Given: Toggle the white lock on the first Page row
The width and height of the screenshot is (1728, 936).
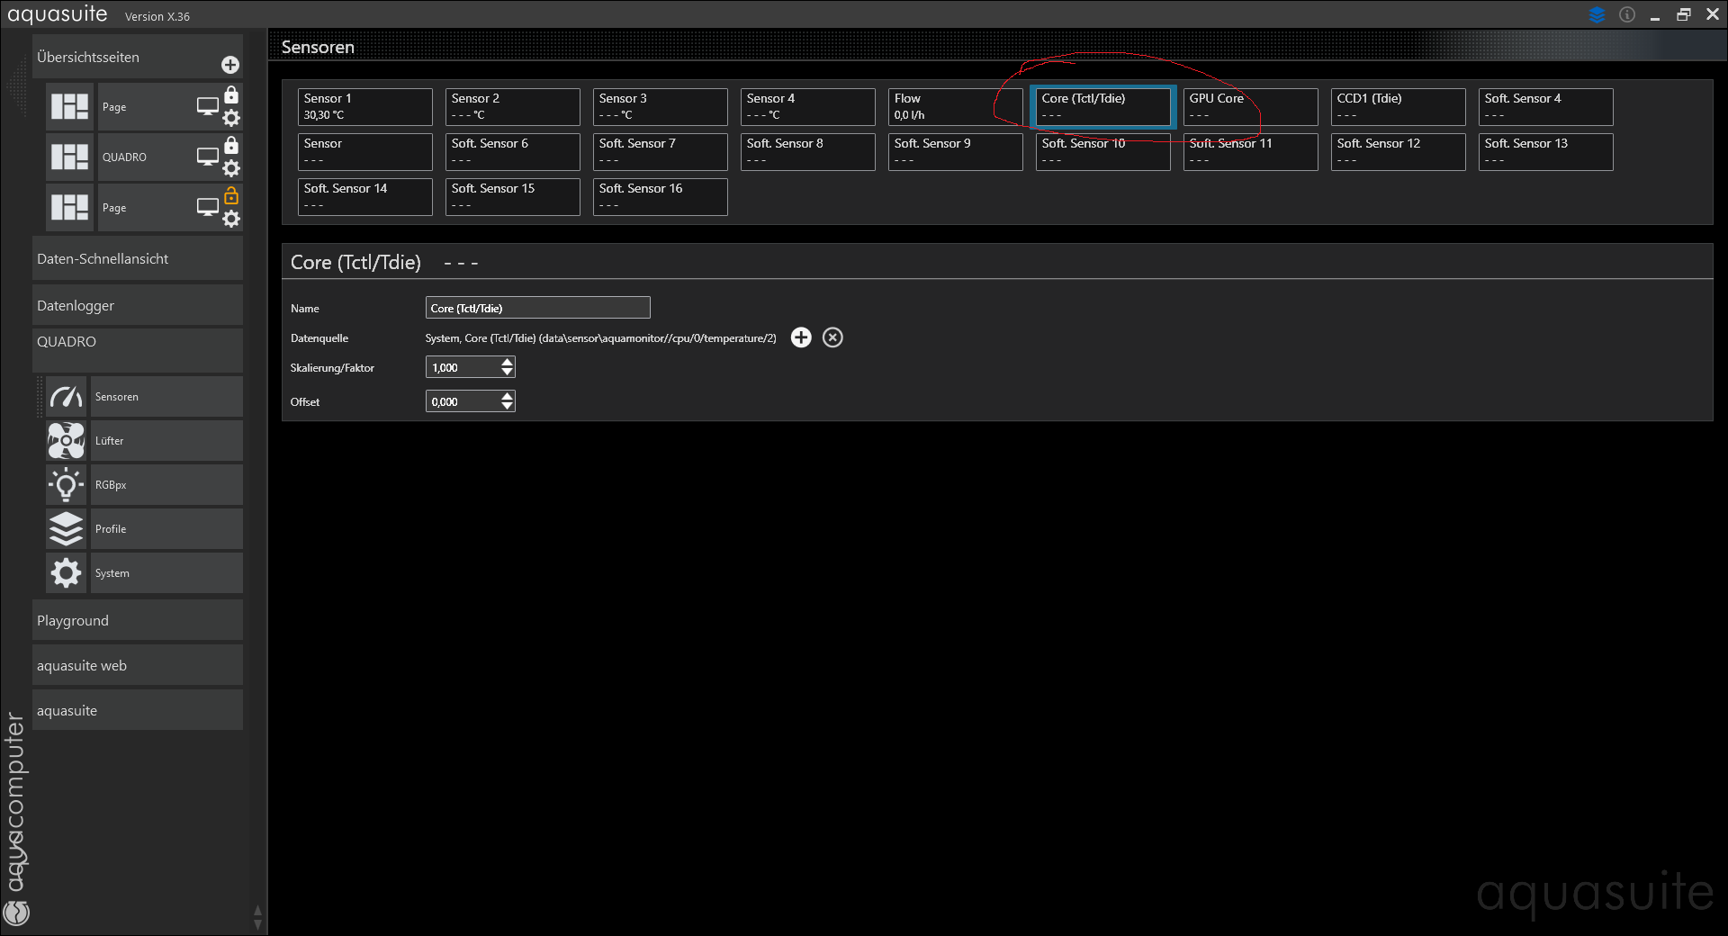Looking at the screenshot, I should pos(231,94).
